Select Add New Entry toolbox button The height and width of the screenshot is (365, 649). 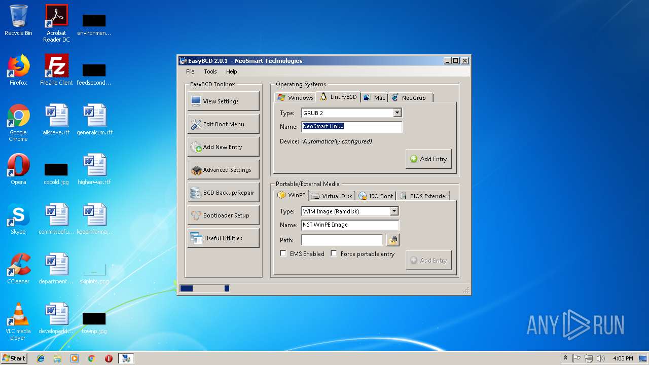(x=223, y=147)
